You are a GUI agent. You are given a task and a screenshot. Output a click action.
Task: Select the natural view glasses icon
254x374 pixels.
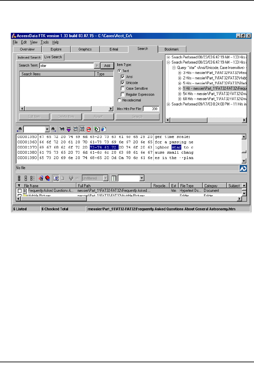tap(62, 129)
